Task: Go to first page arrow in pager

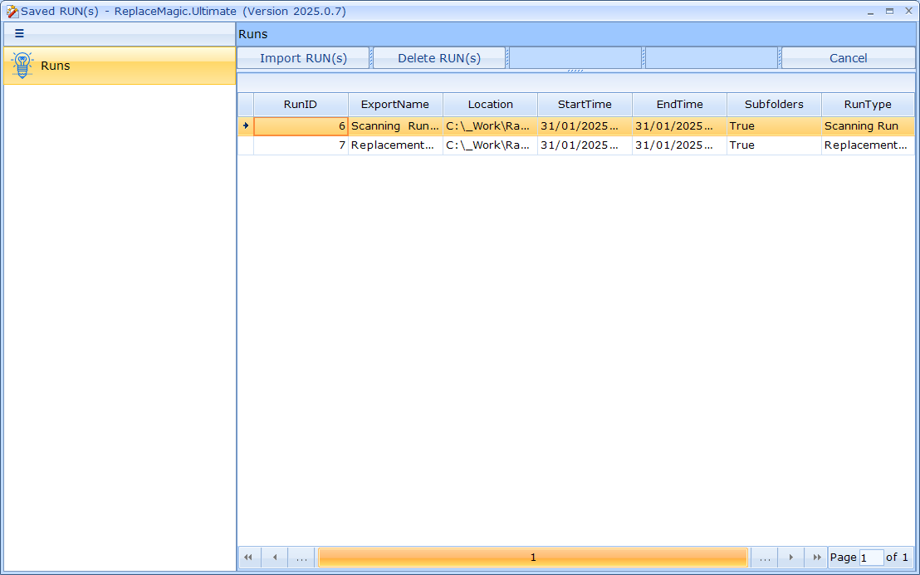Action: (x=247, y=558)
